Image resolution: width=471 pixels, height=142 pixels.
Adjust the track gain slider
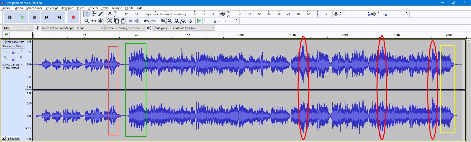(x=13, y=52)
